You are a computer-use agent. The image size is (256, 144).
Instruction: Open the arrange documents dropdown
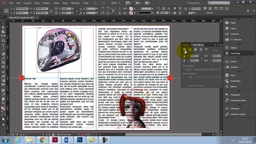tap(148, 3)
